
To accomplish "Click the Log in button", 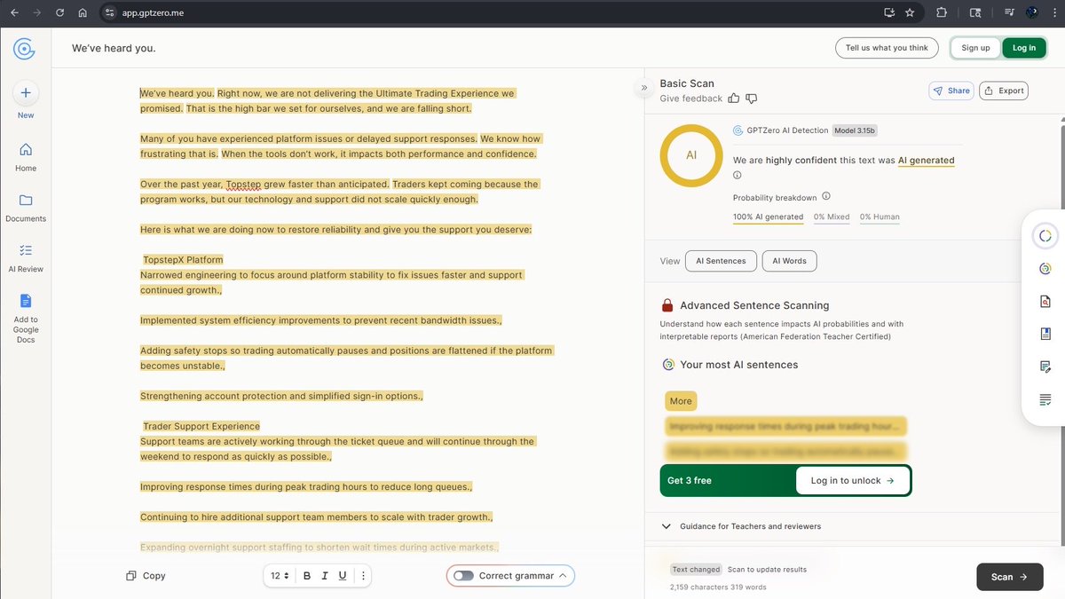I will tap(1024, 48).
